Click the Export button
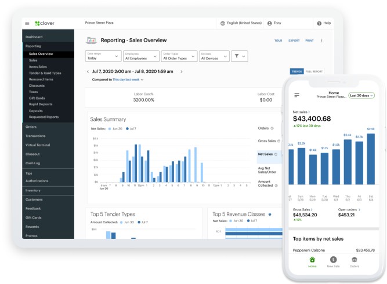 [294, 40]
